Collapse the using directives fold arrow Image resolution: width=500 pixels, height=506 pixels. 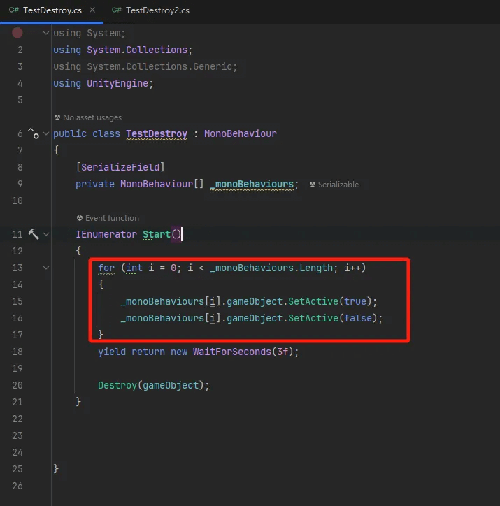[x=46, y=33]
